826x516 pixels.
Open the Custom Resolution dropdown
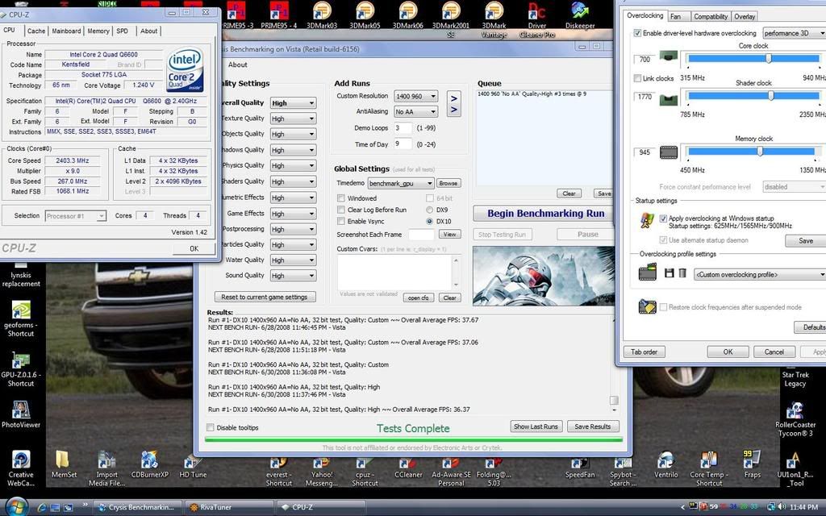point(415,97)
